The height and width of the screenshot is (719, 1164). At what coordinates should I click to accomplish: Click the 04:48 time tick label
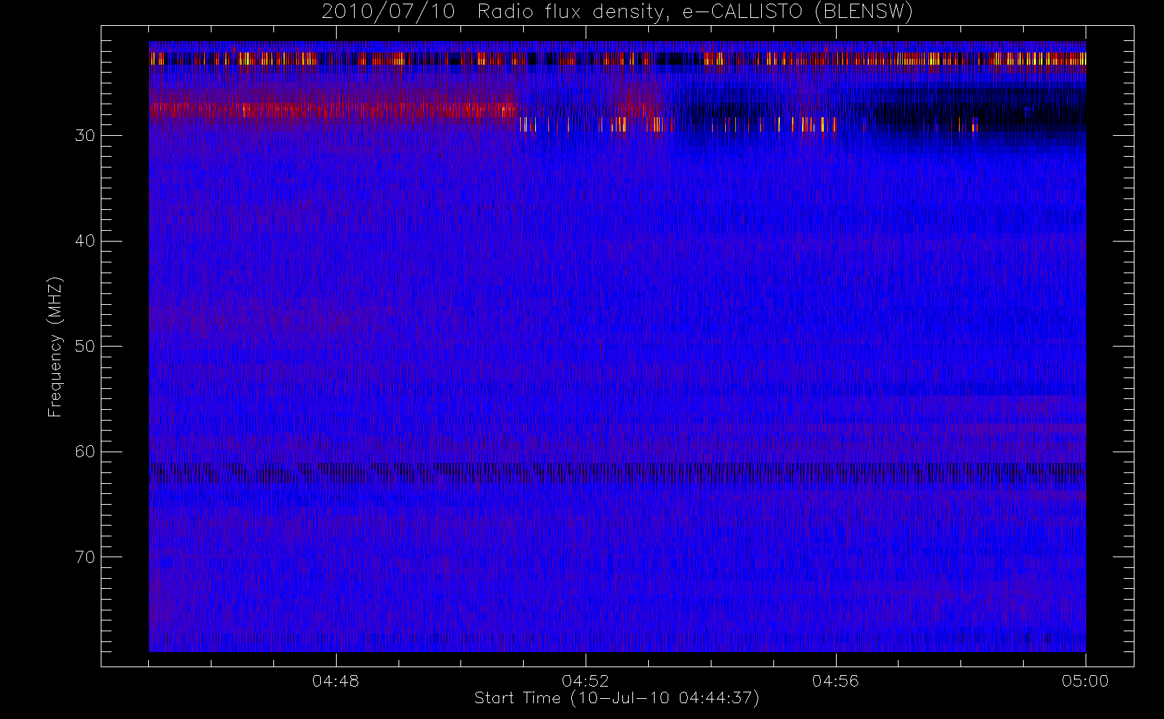(335, 681)
